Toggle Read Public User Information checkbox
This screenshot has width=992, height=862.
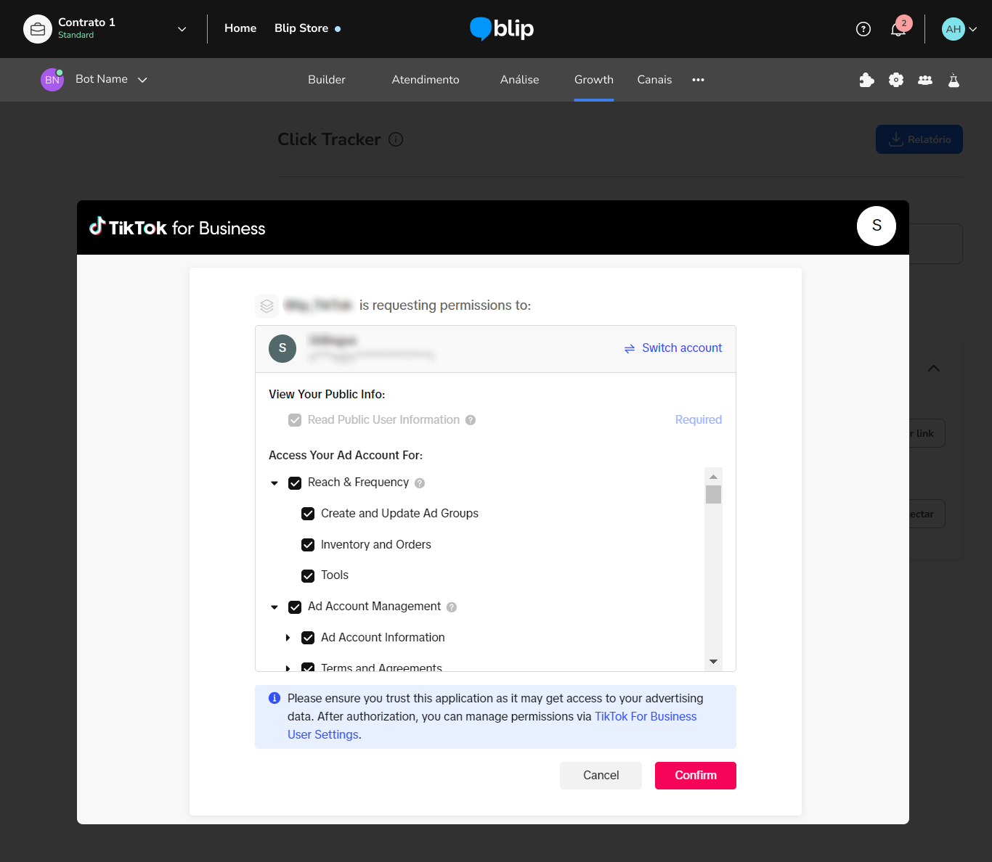[x=295, y=420]
